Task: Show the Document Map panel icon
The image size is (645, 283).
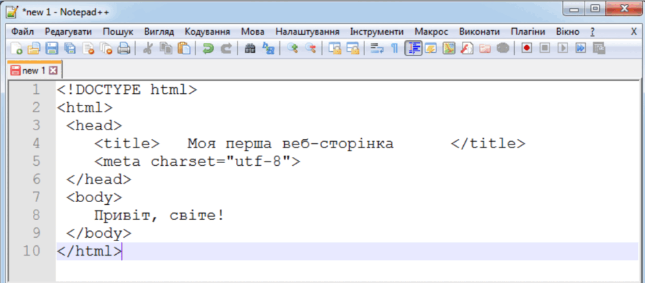Action: click(x=449, y=49)
